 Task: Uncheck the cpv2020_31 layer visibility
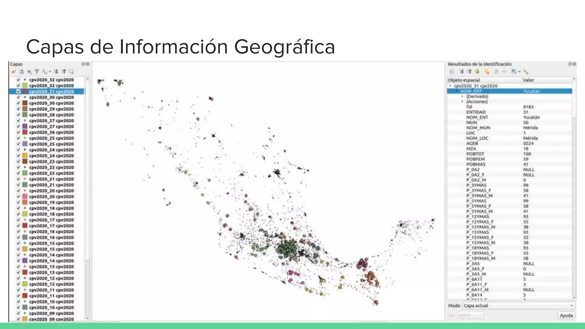coord(19,91)
